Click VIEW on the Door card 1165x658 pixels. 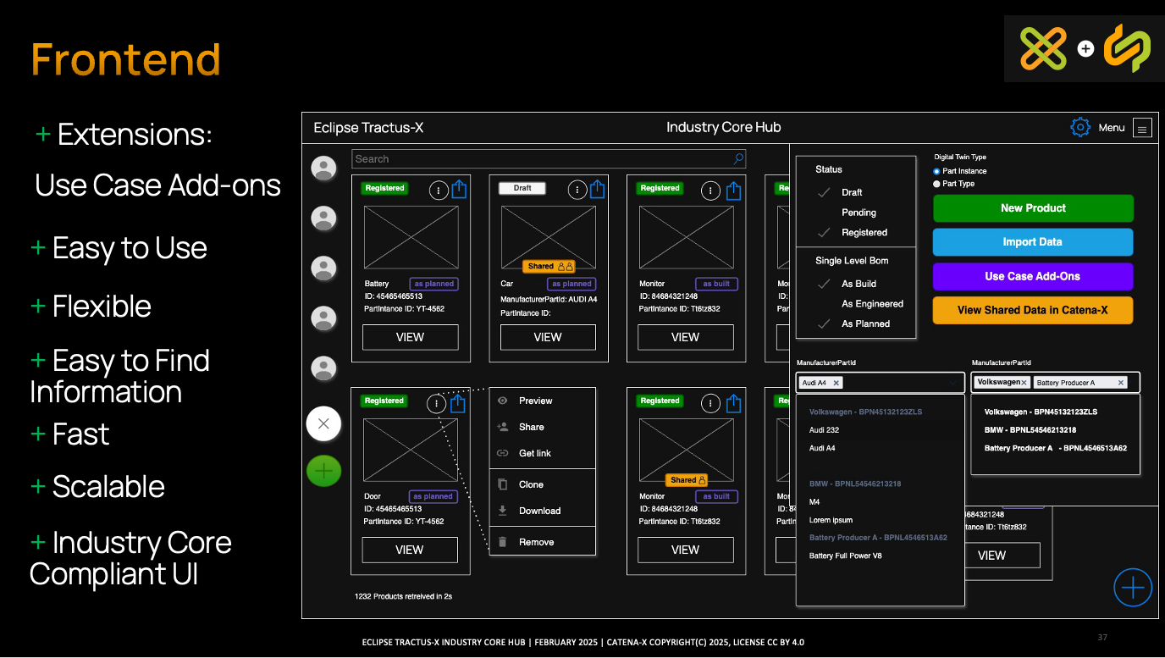410,550
